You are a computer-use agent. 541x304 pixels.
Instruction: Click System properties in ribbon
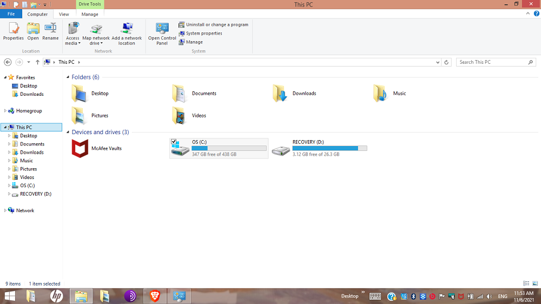coord(200,33)
